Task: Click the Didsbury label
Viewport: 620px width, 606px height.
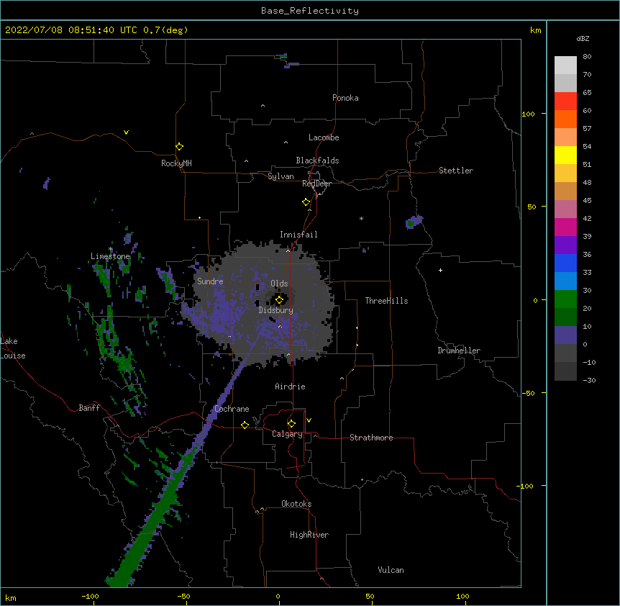Action: coord(276,310)
